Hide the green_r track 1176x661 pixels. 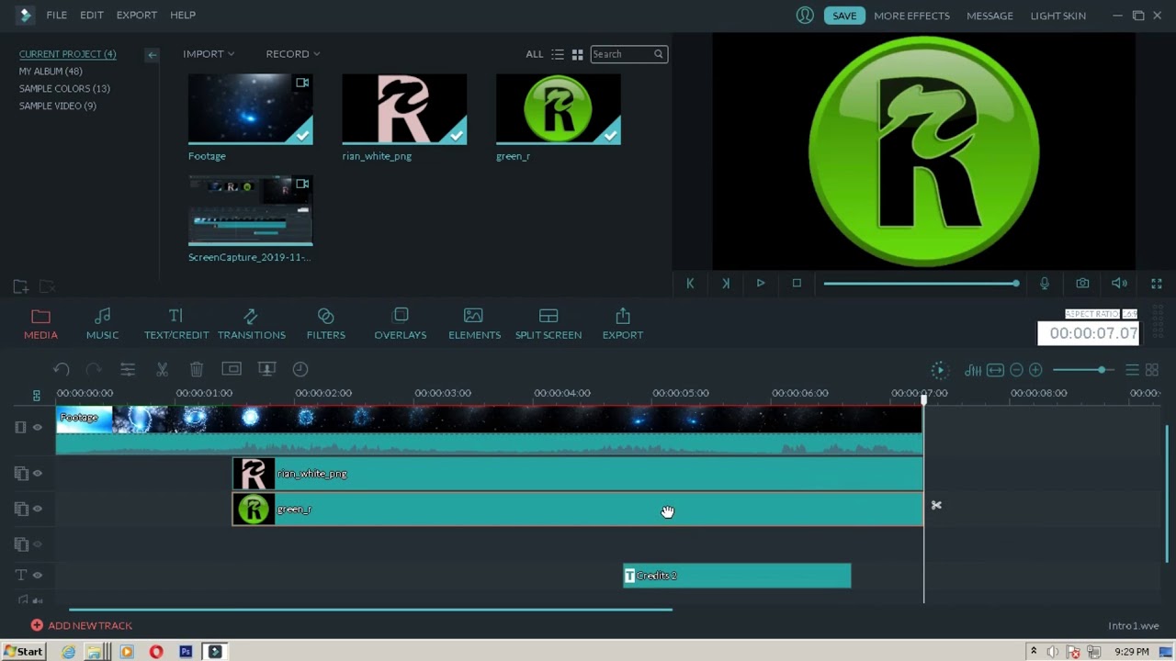click(x=38, y=509)
